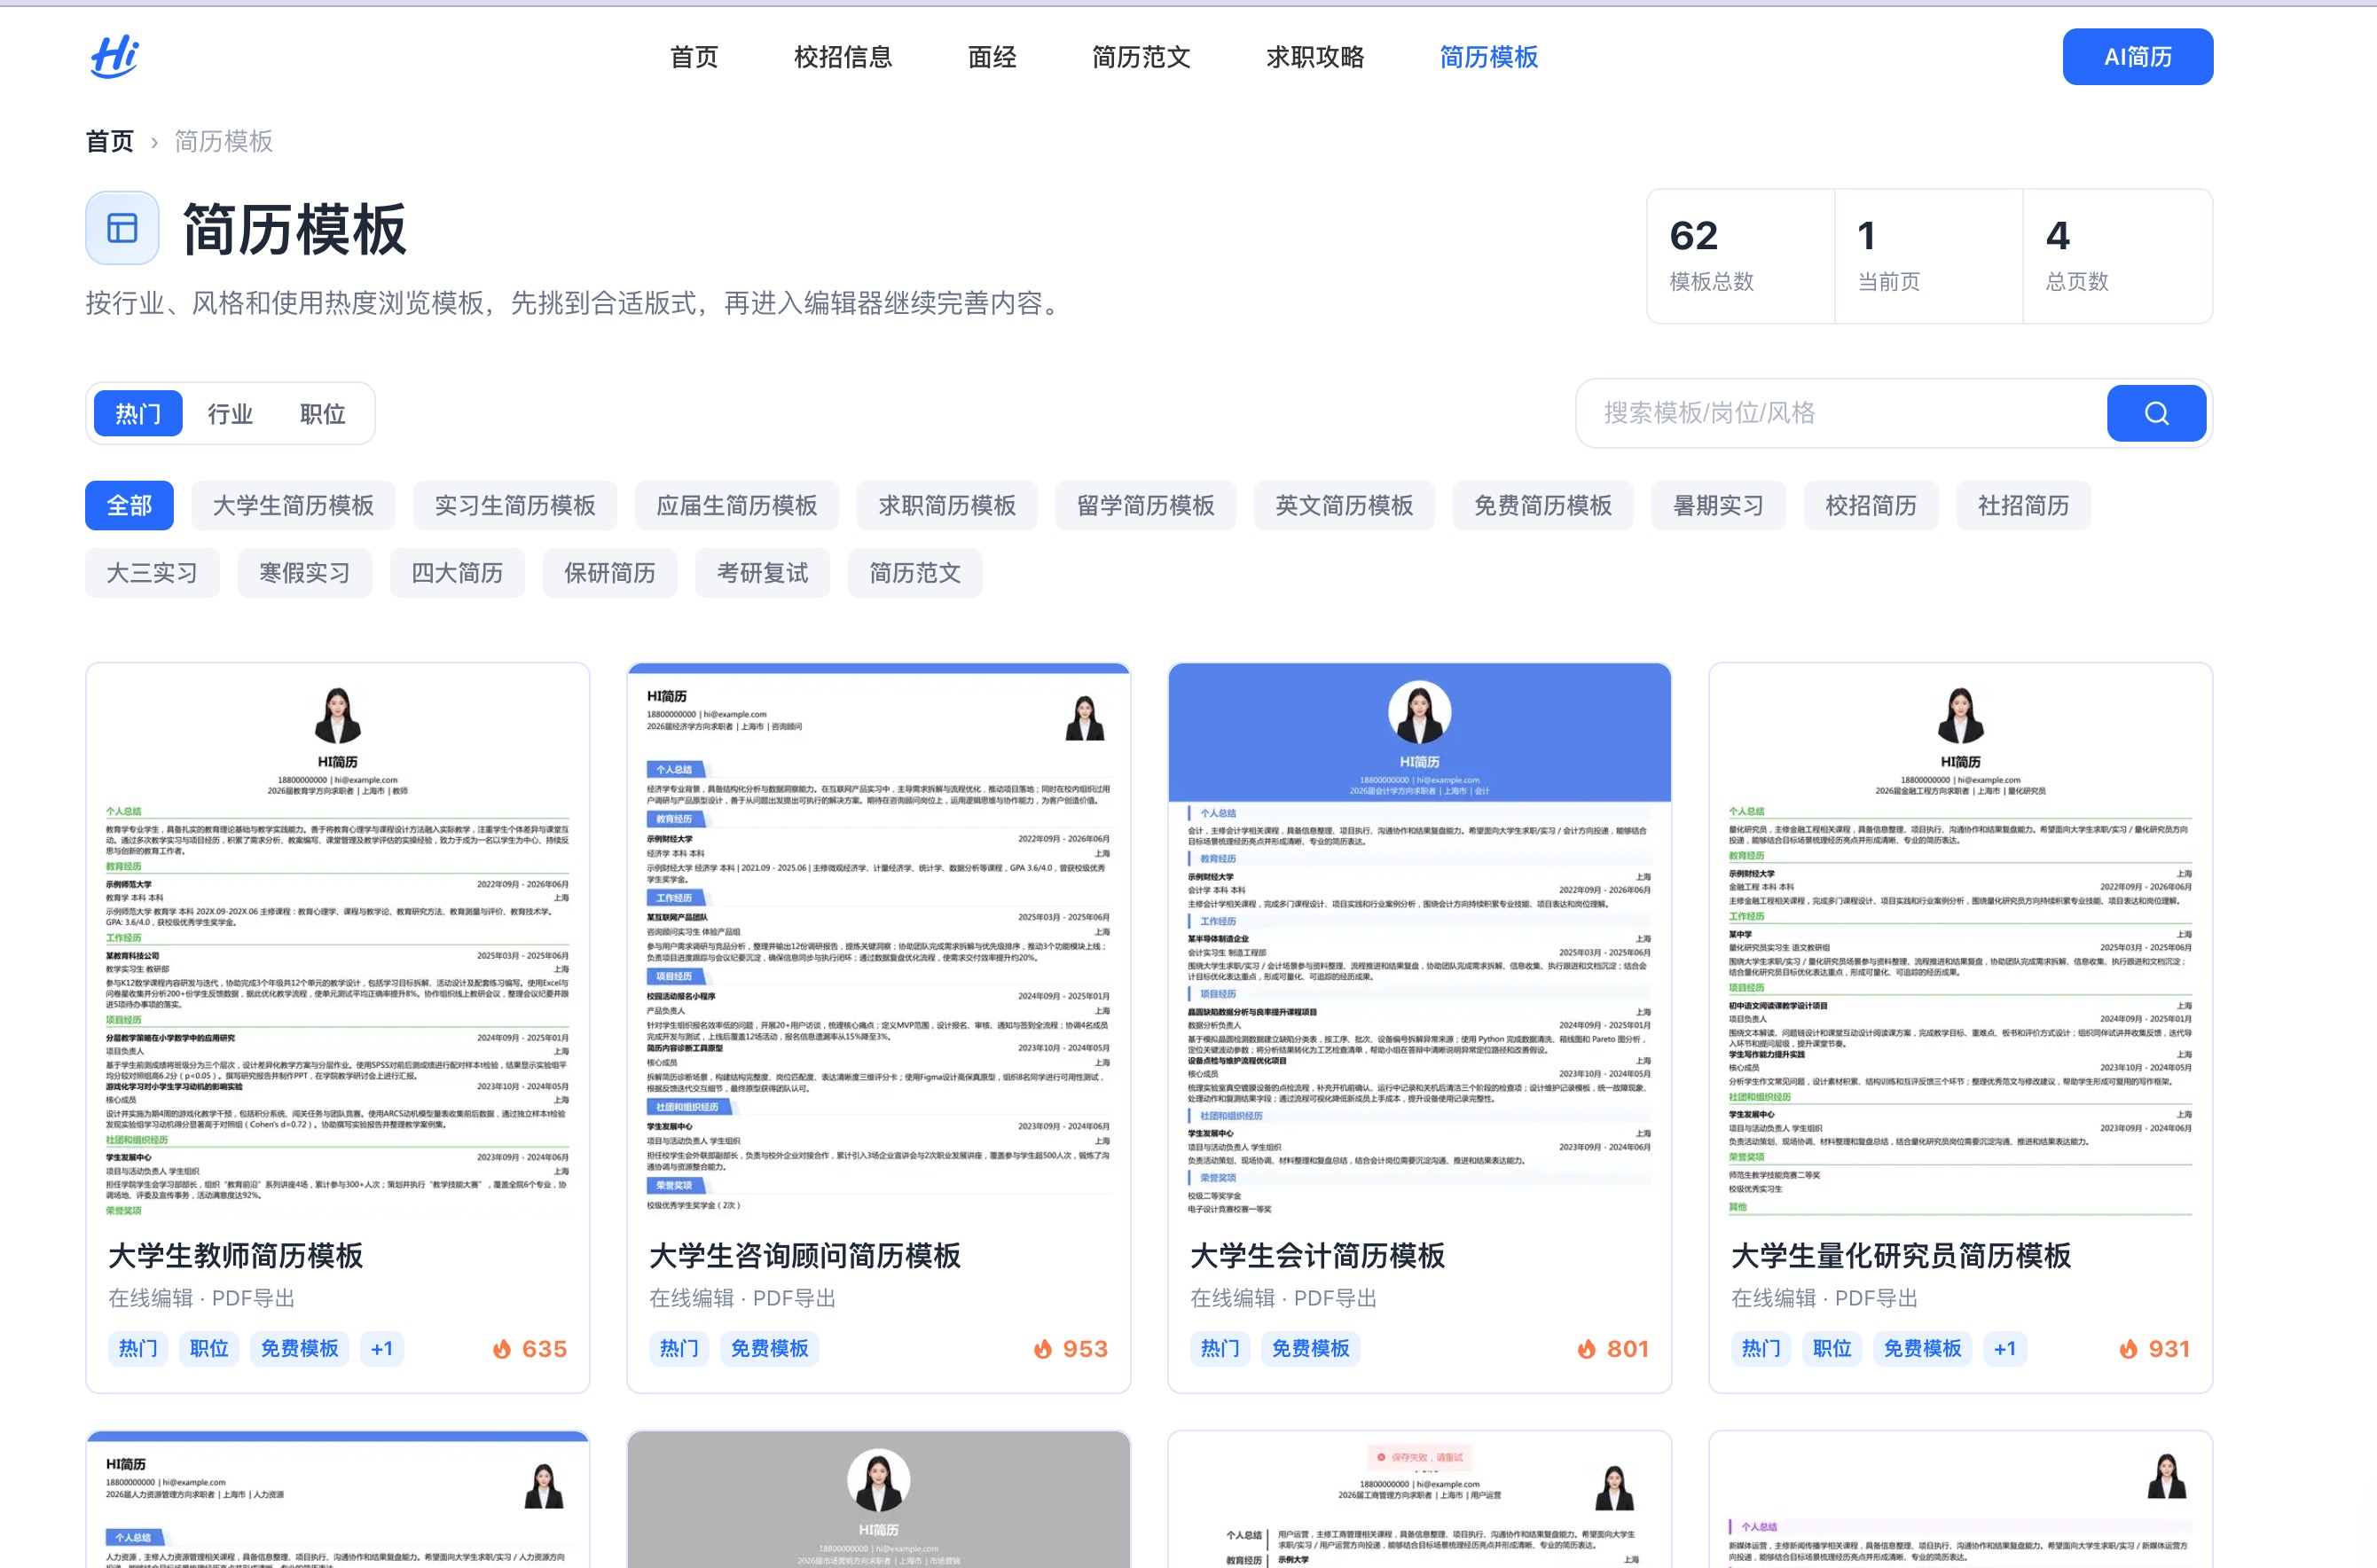Filter by 寒假实习 chip
The height and width of the screenshot is (1568, 2377).
pyautogui.click(x=305, y=573)
